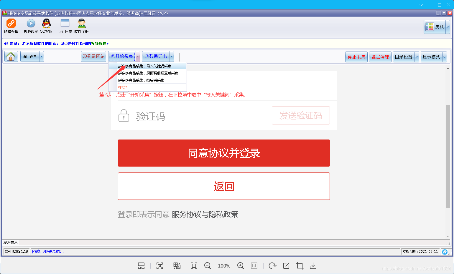The height and width of the screenshot is (274, 454).
Task: Click the 皮肤 skin button
Action: 435,27
